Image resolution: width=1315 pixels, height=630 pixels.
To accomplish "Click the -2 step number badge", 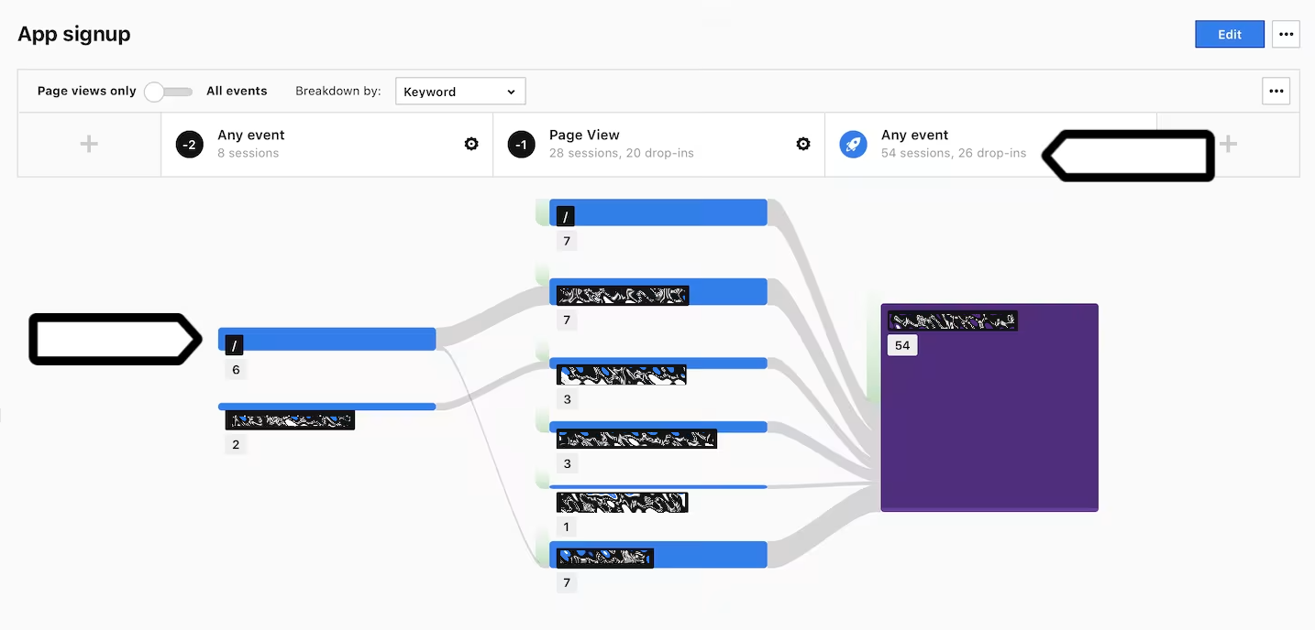I will pyautogui.click(x=189, y=145).
